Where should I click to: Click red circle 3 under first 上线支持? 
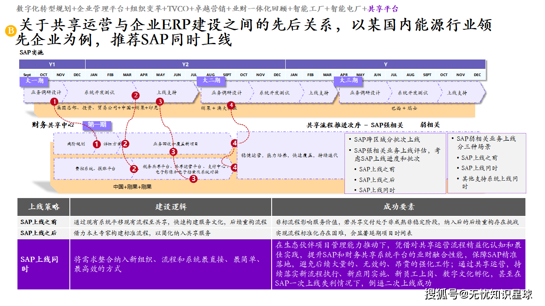point(160,102)
